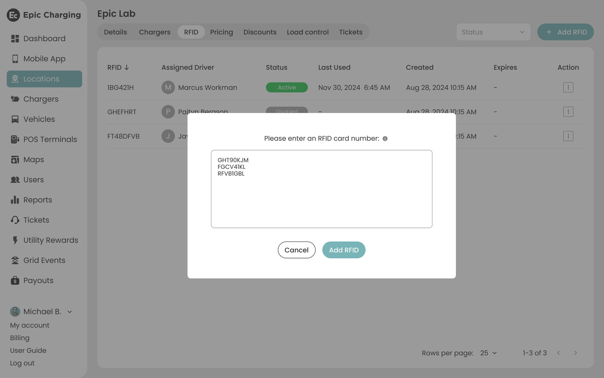Open the Status filter dropdown
This screenshot has width=604, height=378.
[x=493, y=32]
